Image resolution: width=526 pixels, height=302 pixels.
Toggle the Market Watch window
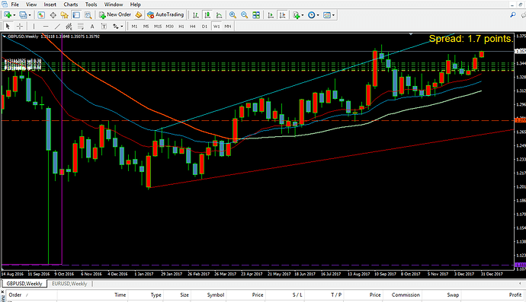[x=41, y=15]
